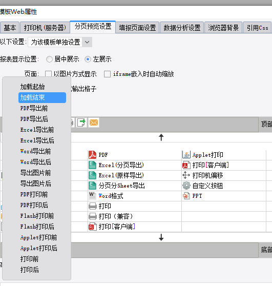The width and height of the screenshot is (272, 286).
Task: Choose Applet打印前 menu item
Action: (x=42, y=237)
